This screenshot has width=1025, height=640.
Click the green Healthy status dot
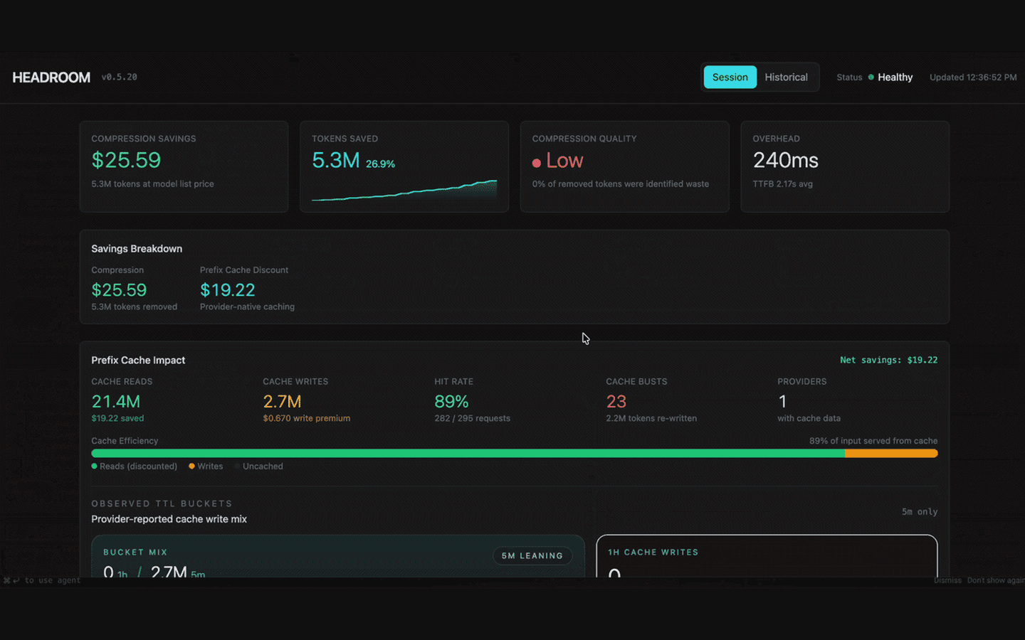tap(871, 77)
